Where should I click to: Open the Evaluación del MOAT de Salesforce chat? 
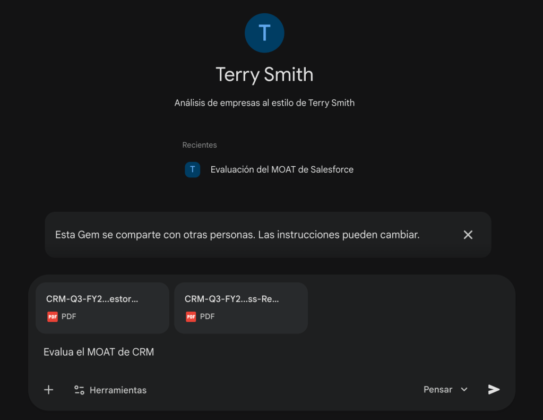[282, 169]
